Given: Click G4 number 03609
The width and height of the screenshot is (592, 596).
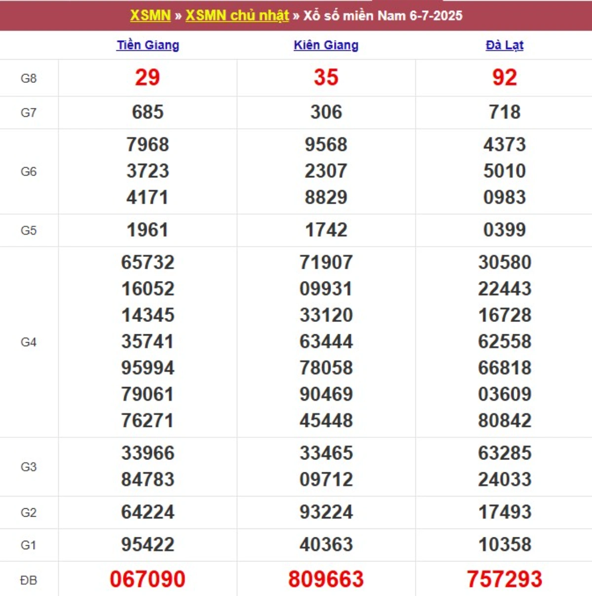Looking at the screenshot, I should coord(505,394).
